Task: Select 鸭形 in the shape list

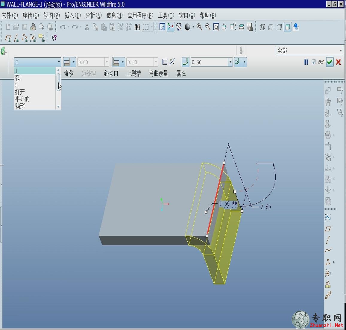Action: pyautogui.click(x=35, y=106)
